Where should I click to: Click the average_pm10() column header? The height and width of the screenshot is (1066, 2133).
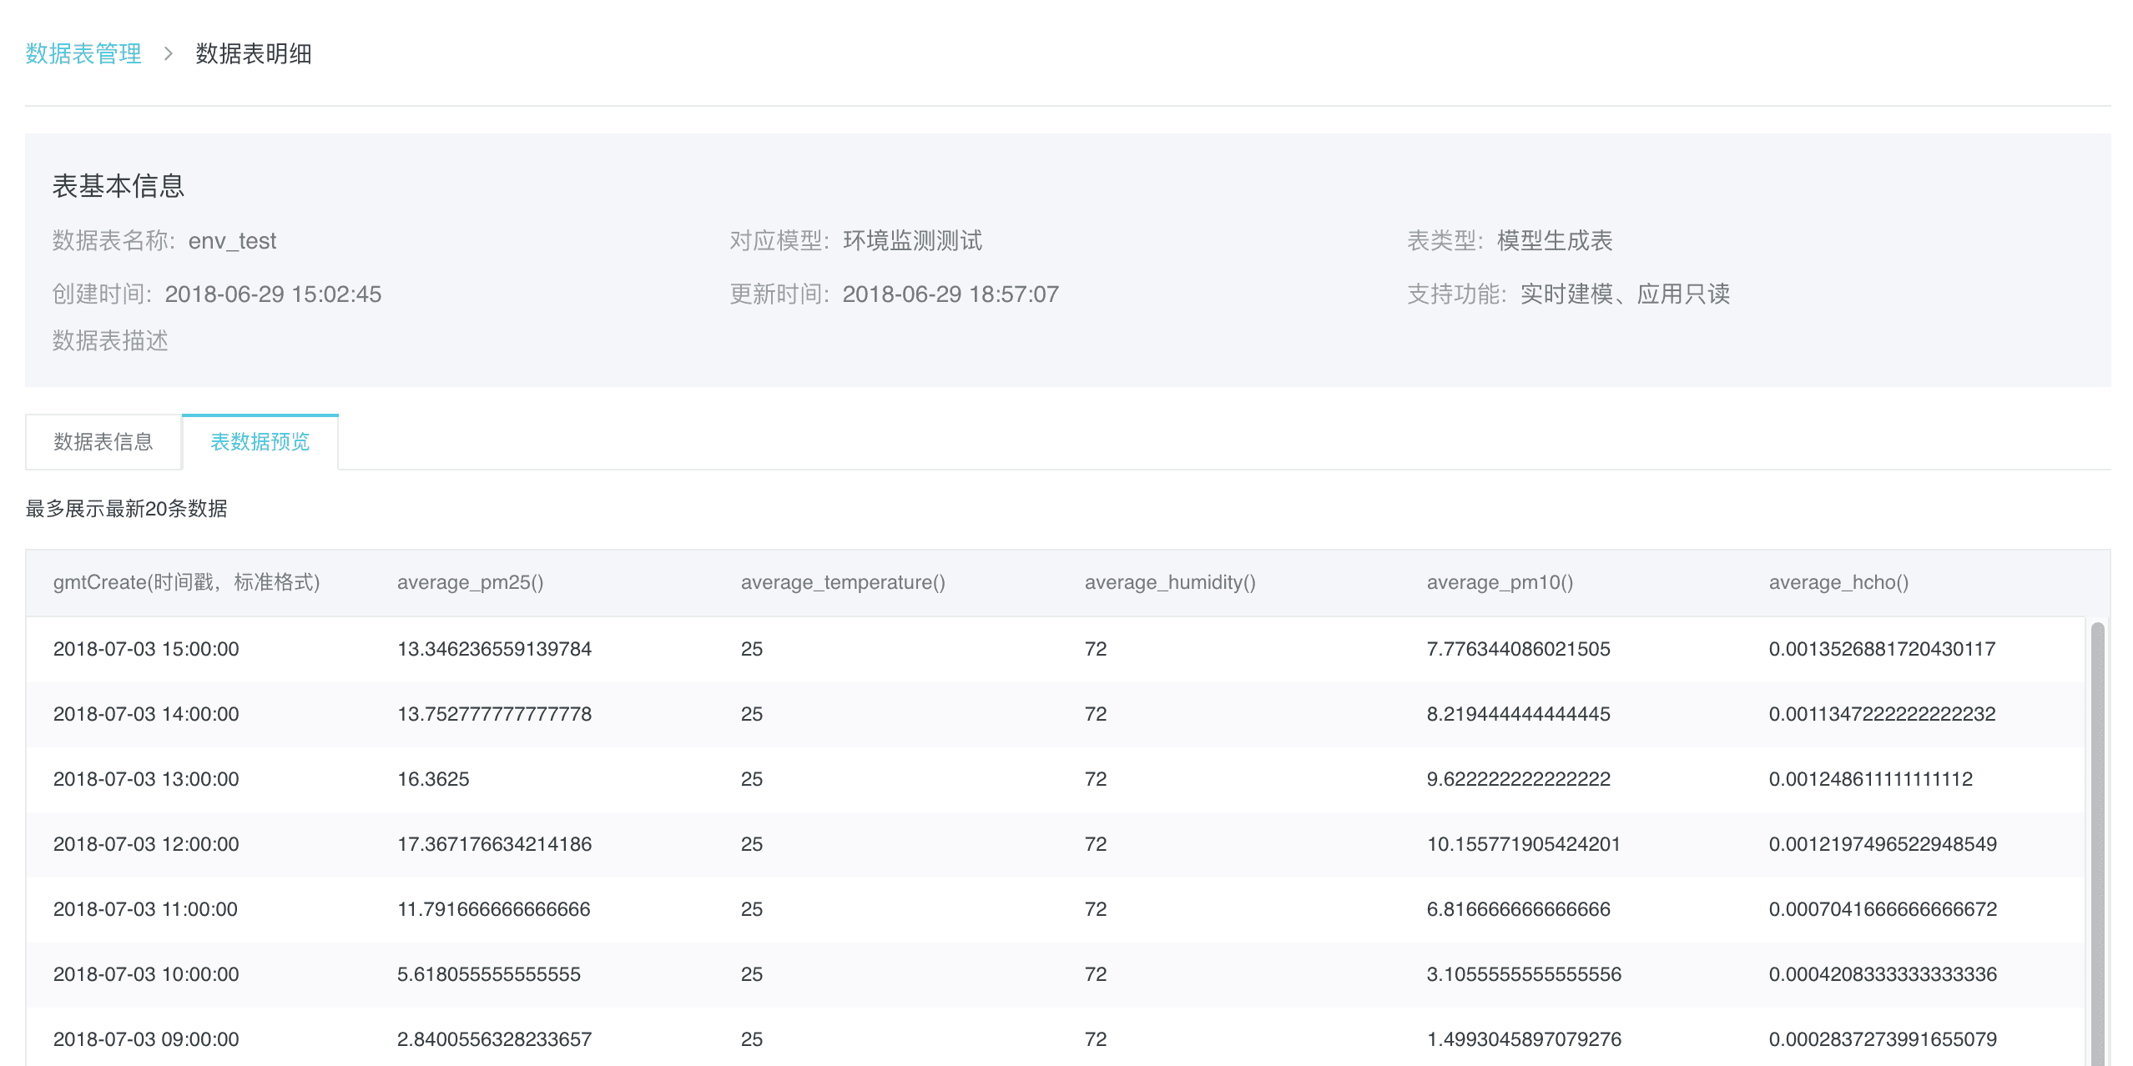tap(1499, 582)
